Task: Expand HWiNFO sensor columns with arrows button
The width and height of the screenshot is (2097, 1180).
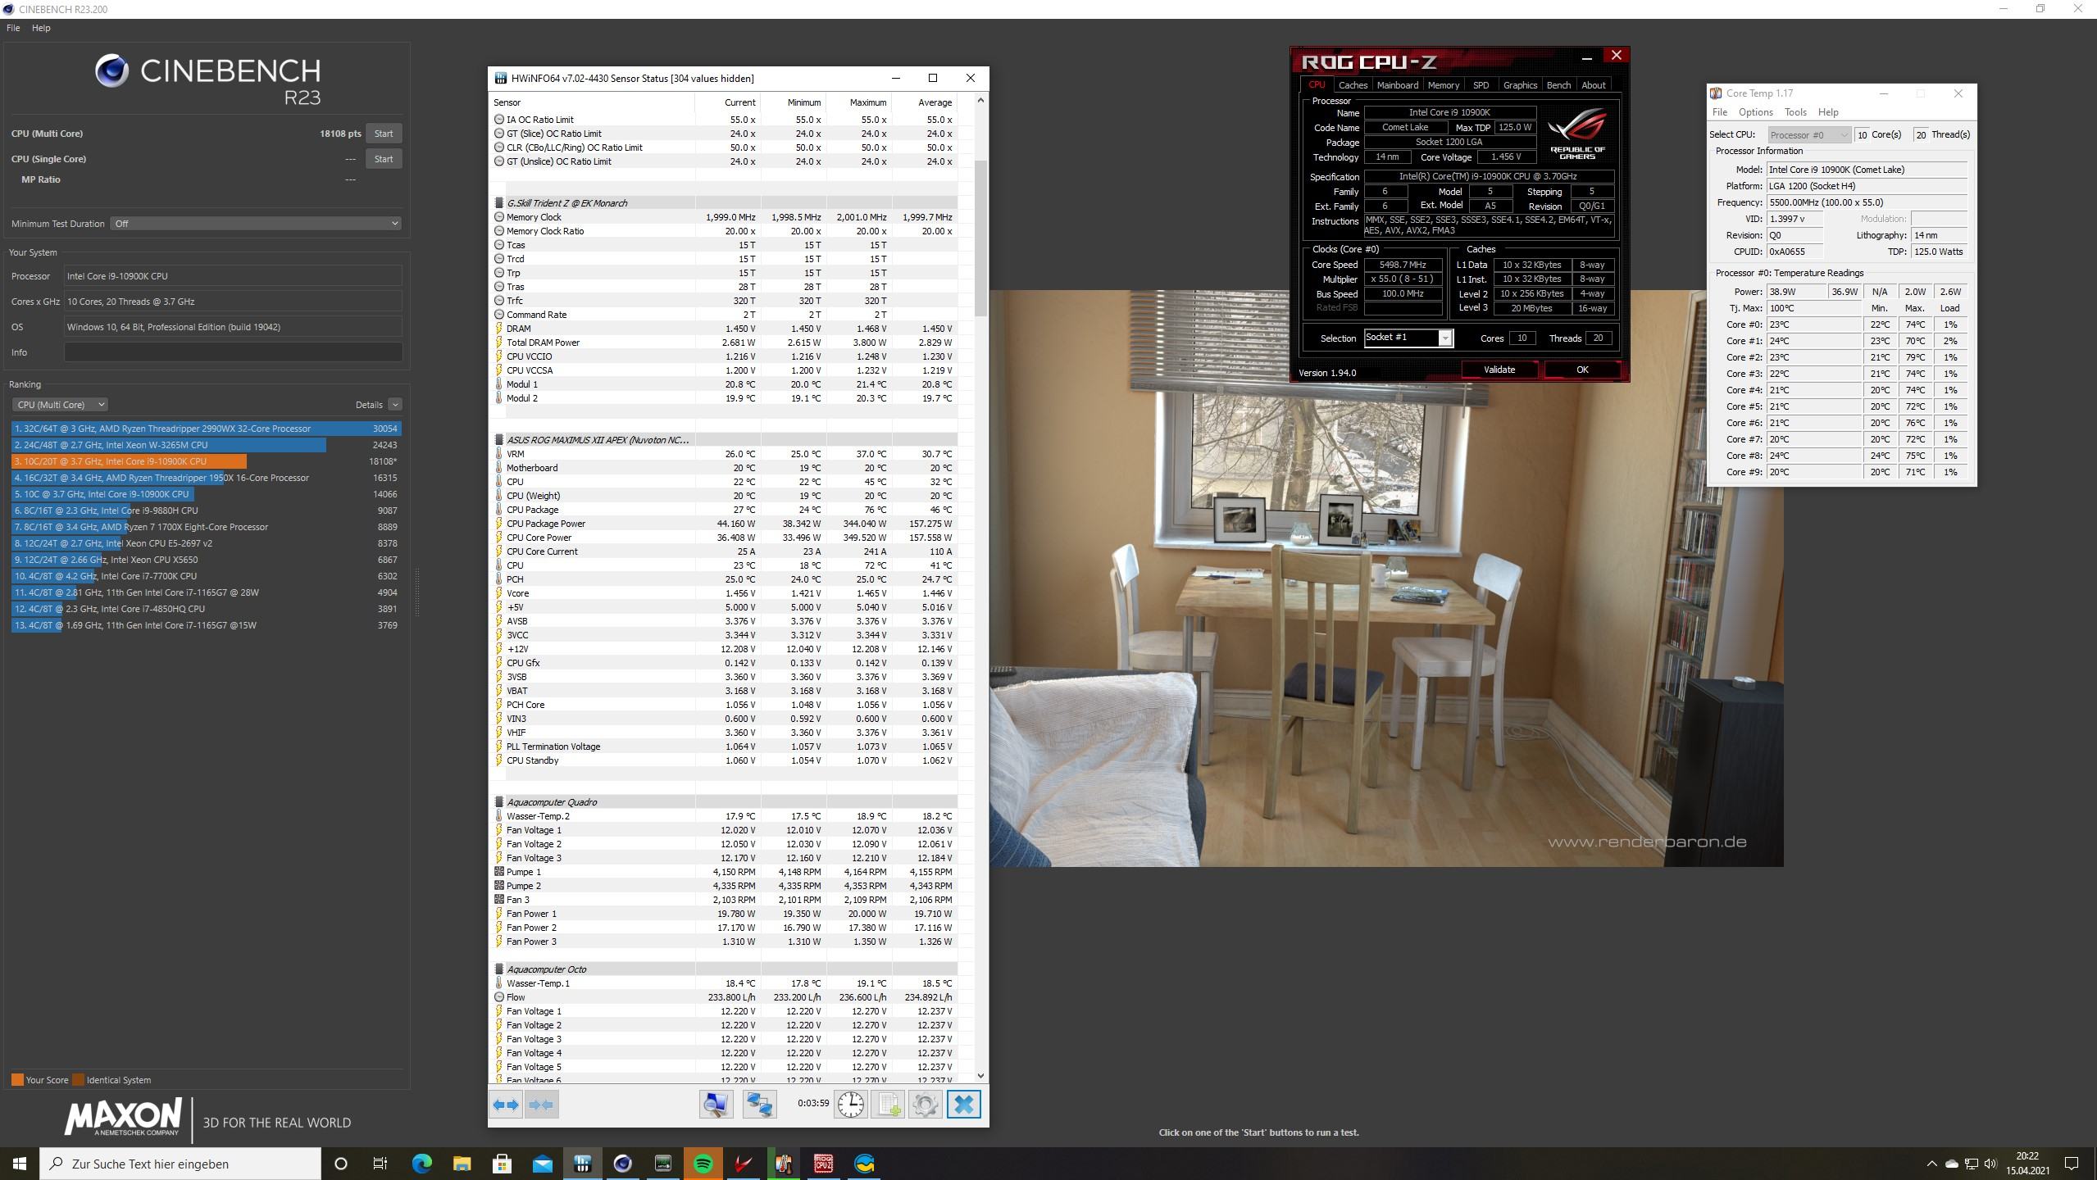Action: (x=506, y=1105)
